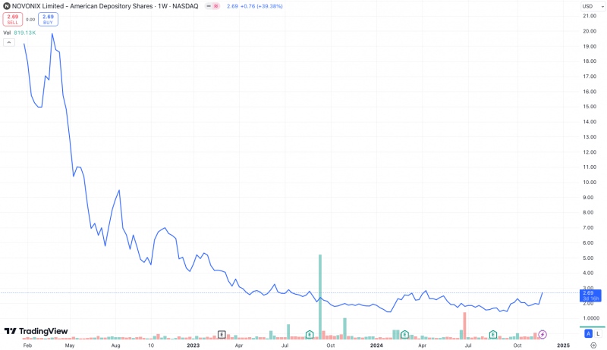Toggle auto scale with the A button
607x350 pixels.
589,334
